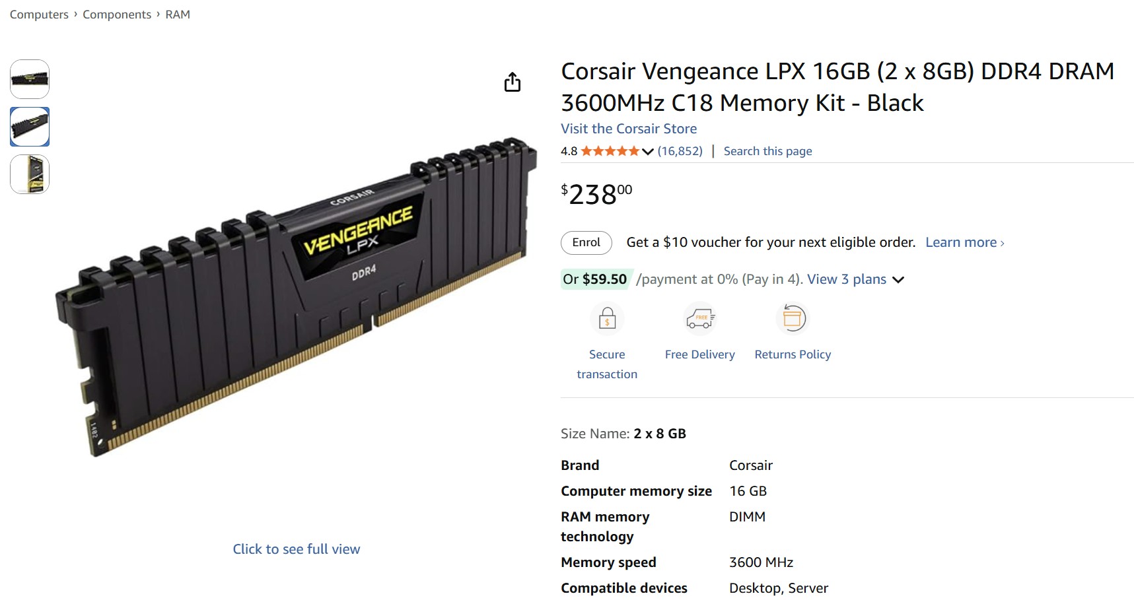Select the first product thumbnail image

click(30, 79)
